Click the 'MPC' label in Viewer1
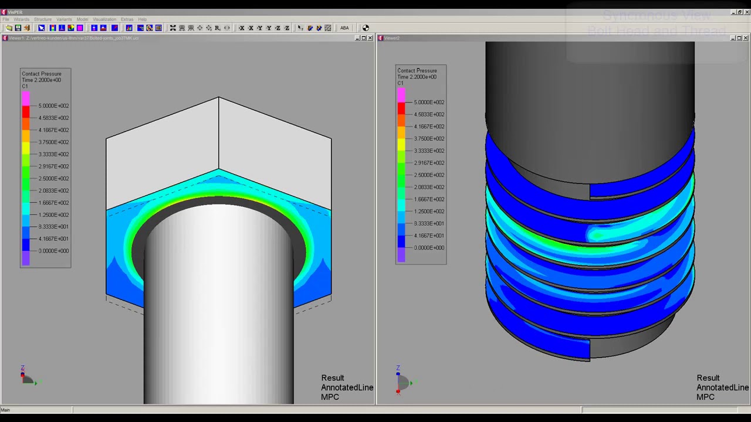The width and height of the screenshot is (751, 422). (x=330, y=397)
